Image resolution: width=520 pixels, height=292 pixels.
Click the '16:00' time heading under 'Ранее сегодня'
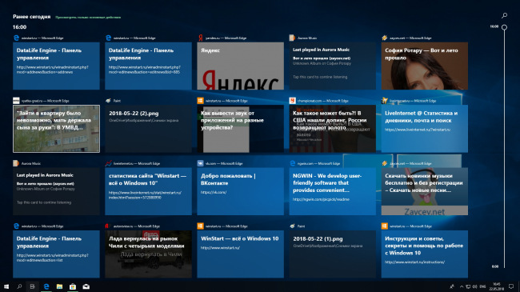(x=19, y=27)
